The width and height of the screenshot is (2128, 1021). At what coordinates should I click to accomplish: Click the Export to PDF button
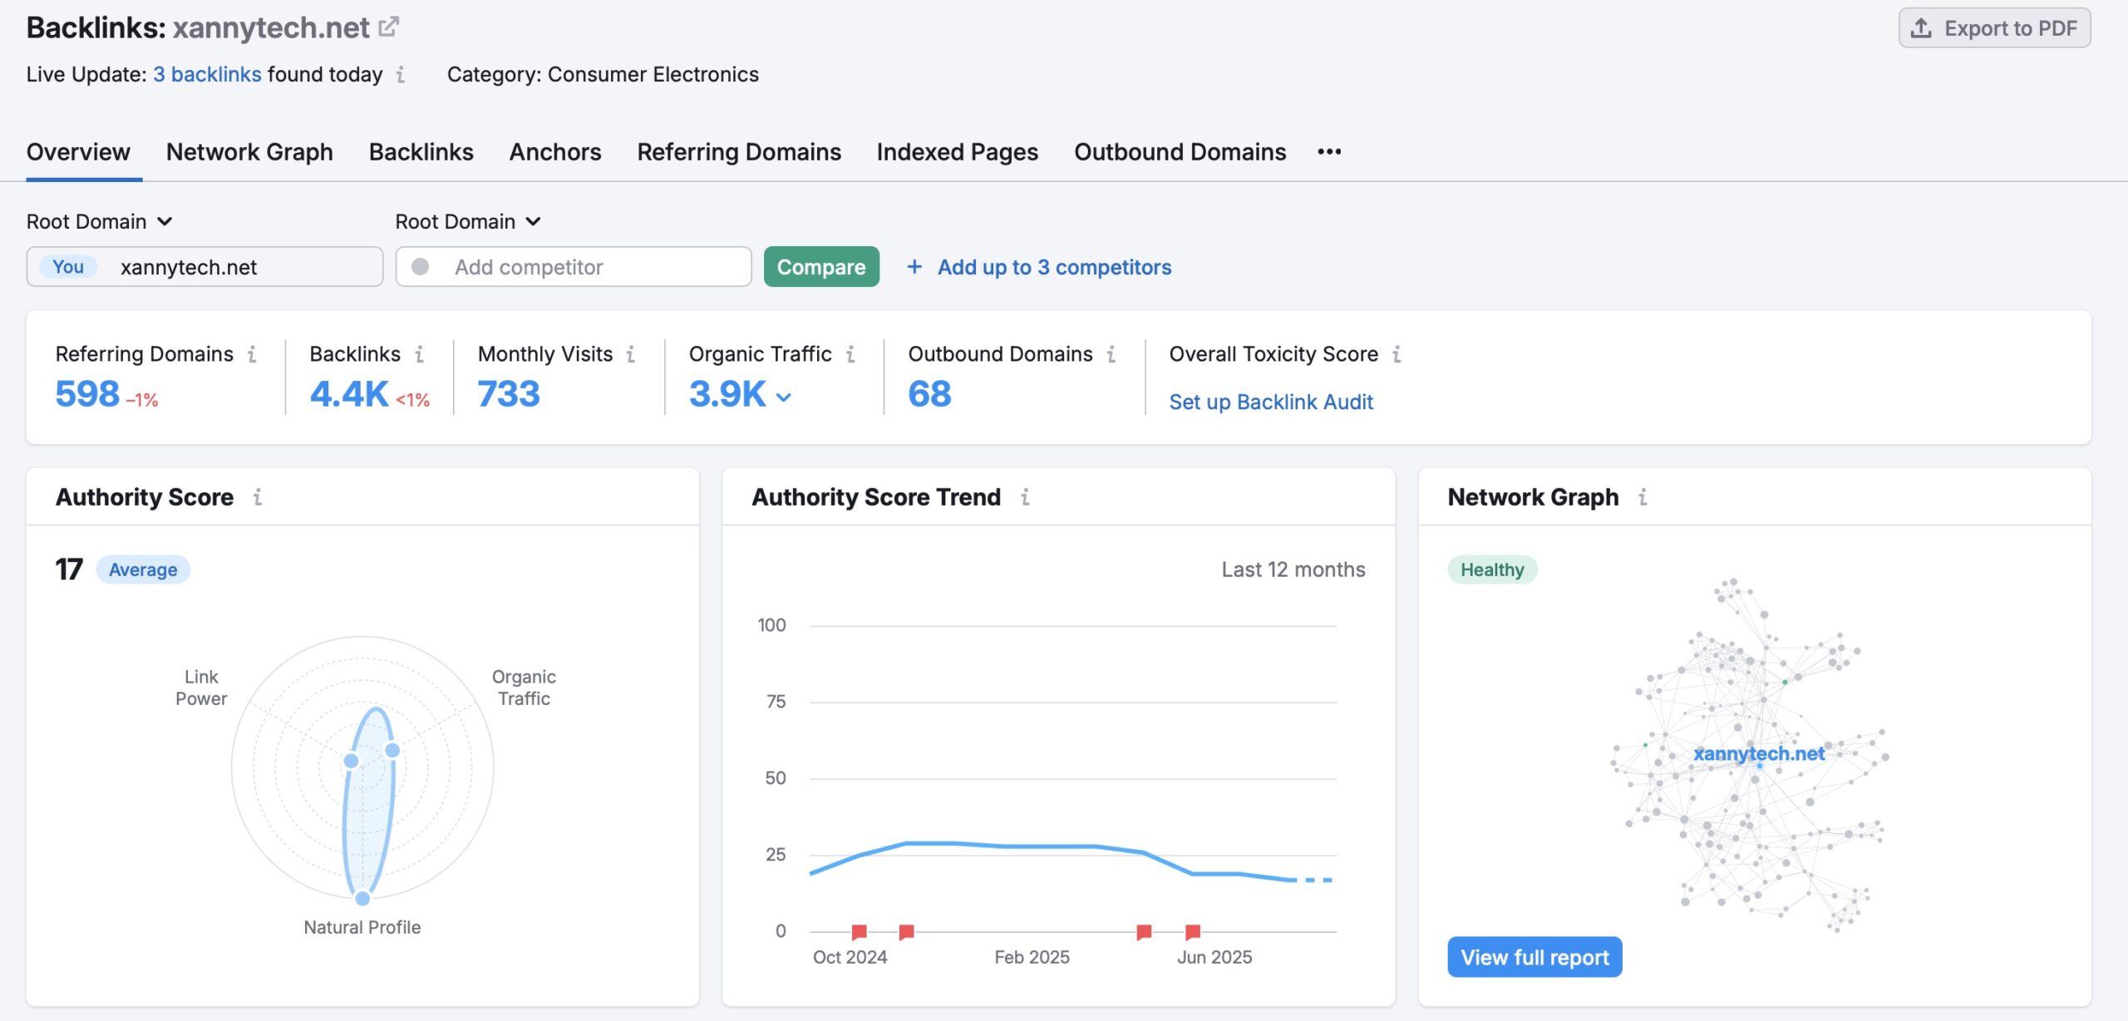[1994, 27]
